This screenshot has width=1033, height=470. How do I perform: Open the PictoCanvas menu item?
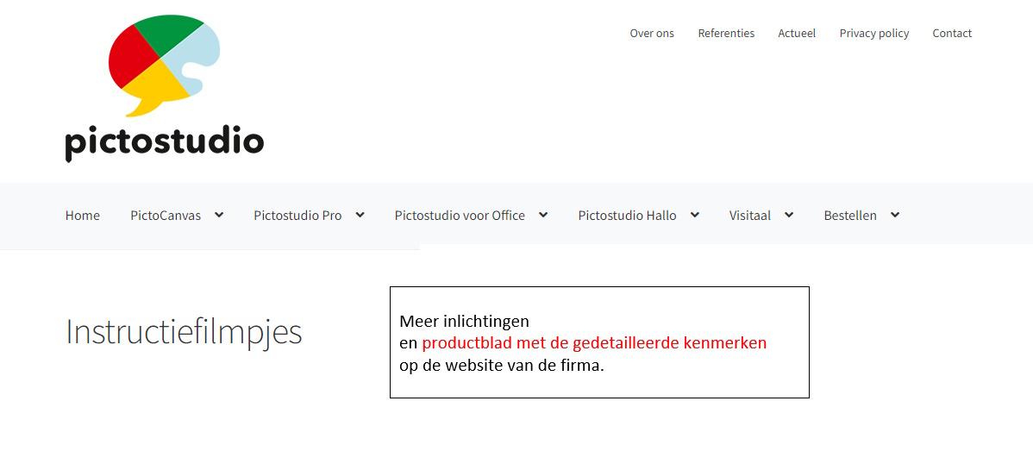pyautogui.click(x=166, y=216)
